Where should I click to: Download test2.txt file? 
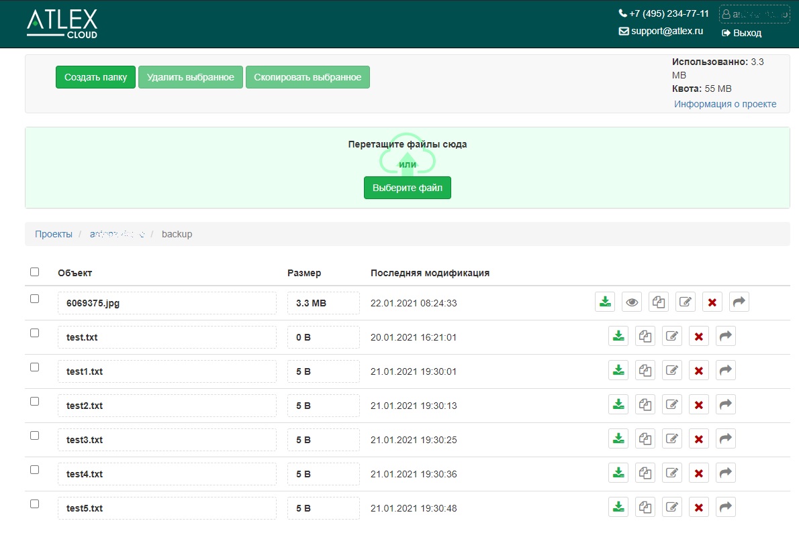tap(618, 404)
